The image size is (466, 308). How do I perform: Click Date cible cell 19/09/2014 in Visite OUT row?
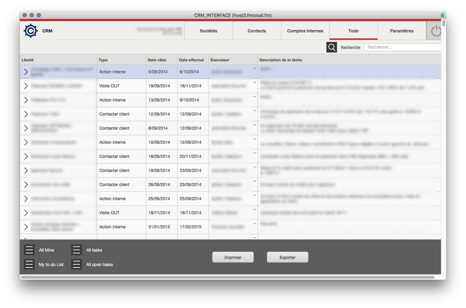coord(162,86)
